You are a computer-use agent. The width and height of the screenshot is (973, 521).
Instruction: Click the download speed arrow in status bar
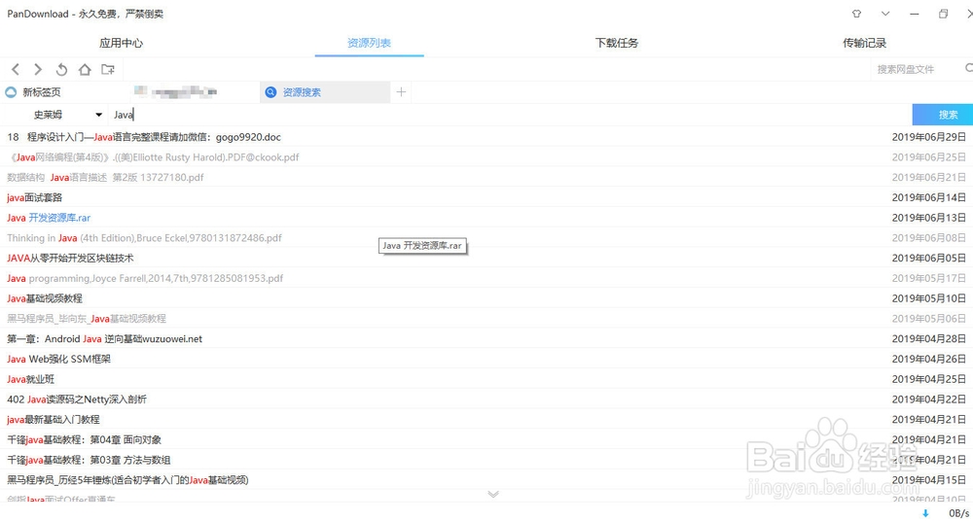(926, 513)
